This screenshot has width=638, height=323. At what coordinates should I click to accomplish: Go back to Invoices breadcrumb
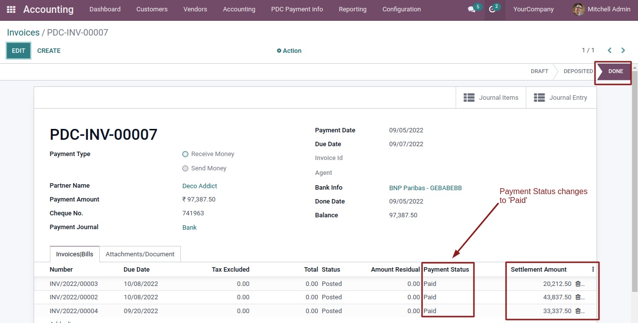click(23, 33)
